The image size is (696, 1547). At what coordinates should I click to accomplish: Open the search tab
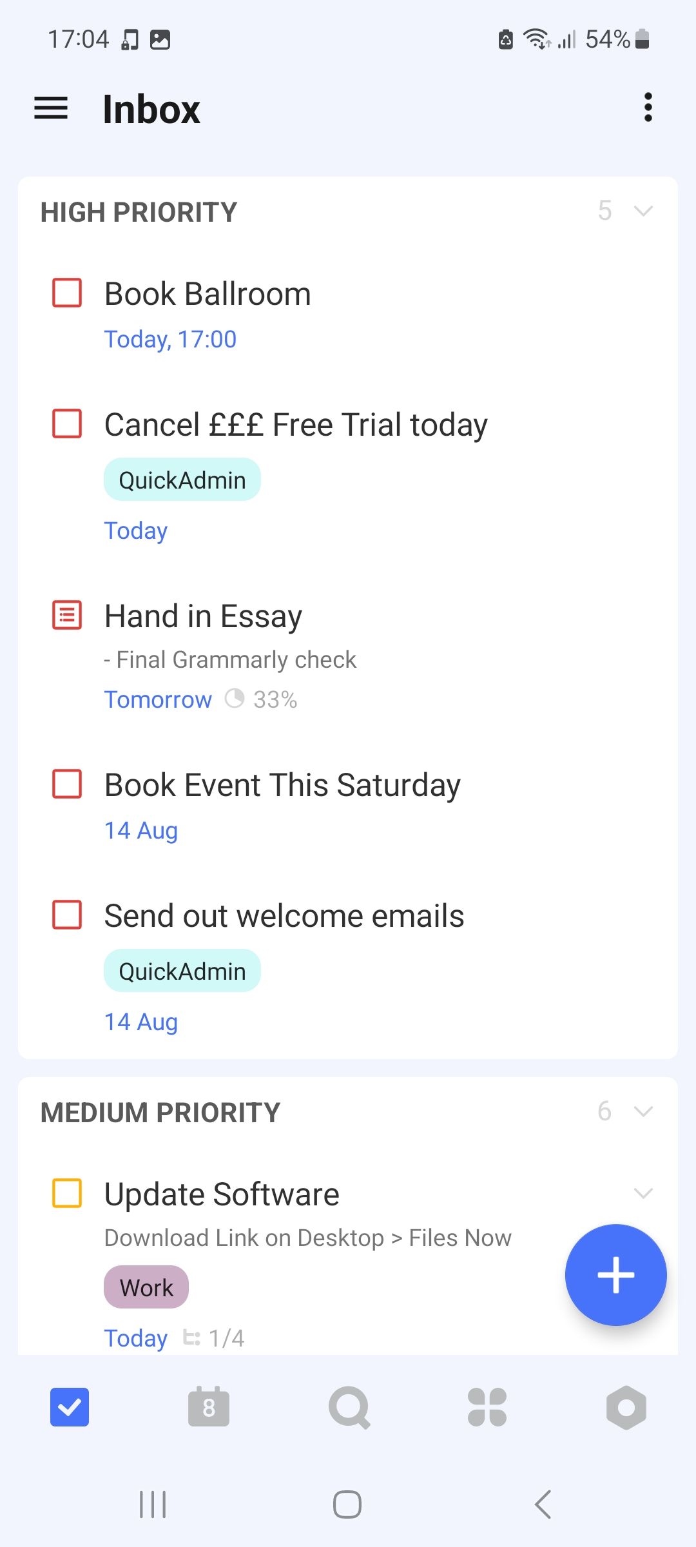(349, 1407)
